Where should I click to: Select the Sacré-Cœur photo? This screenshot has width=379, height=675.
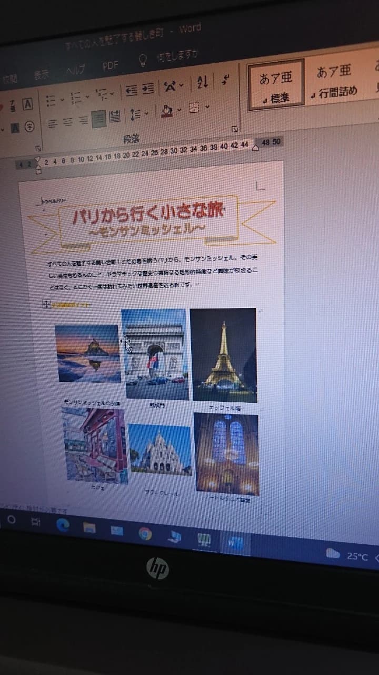(159, 450)
